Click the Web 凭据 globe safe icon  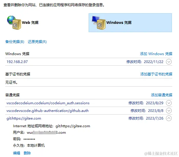(14, 23)
